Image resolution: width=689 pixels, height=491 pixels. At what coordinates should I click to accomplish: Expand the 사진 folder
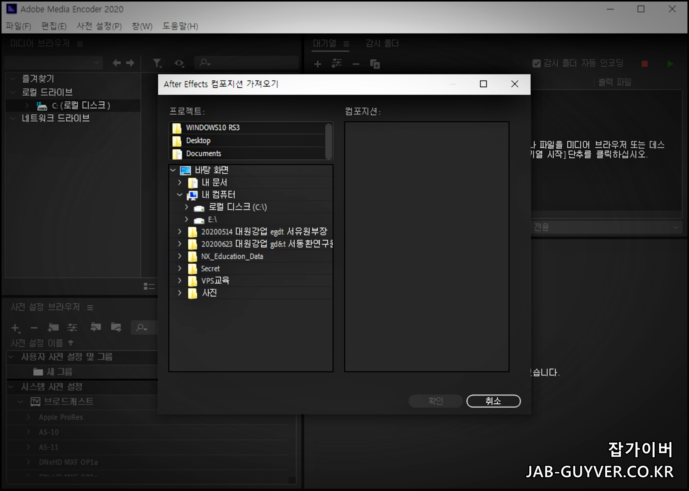[180, 293]
